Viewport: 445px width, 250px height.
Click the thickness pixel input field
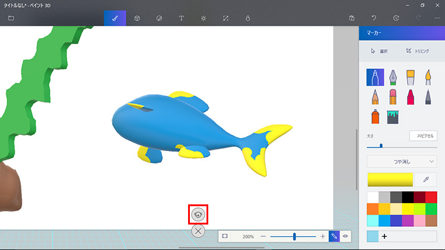click(x=423, y=136)
